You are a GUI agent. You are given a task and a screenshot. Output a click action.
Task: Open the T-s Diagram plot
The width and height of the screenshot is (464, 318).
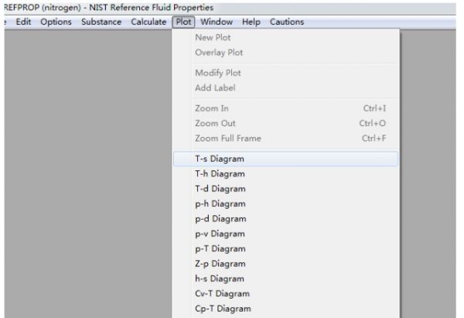point(220,159)
